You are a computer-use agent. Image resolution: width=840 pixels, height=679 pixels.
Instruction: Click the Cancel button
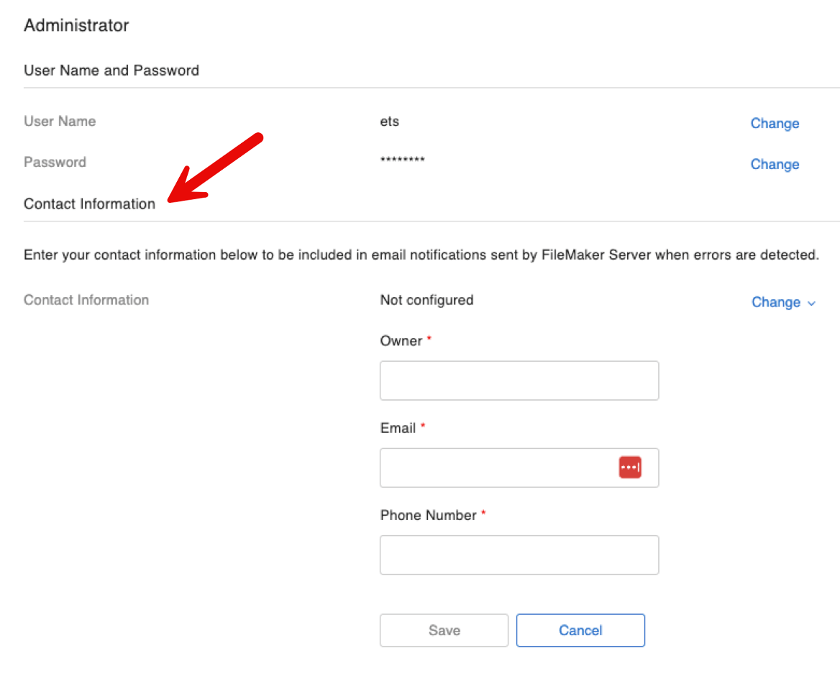580,630
